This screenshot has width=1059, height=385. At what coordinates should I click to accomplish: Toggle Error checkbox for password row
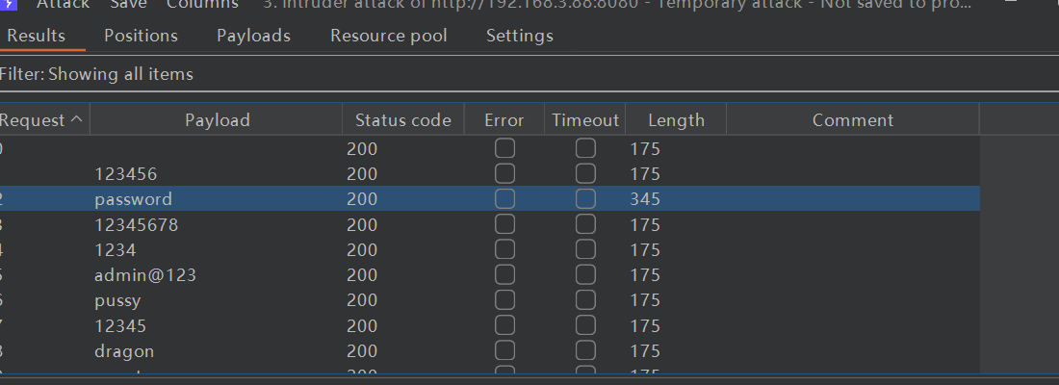pyautogui.click(x=504, y=199)
